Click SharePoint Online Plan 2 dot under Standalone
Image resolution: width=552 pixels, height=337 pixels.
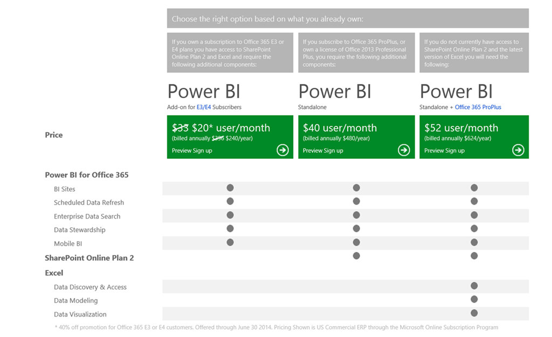(356, 256)
